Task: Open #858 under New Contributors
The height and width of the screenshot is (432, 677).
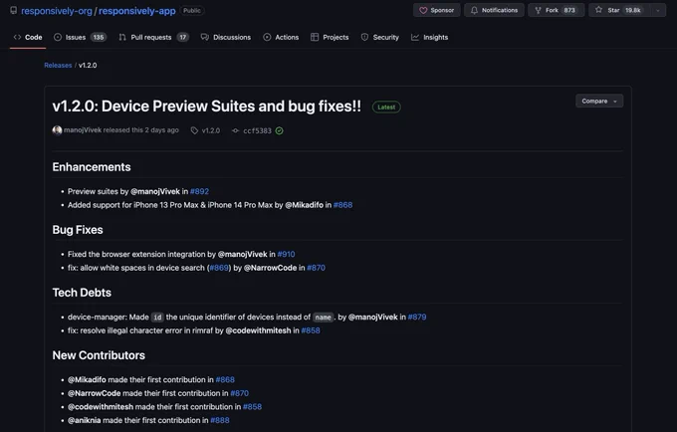Action: tap(252, 407)
